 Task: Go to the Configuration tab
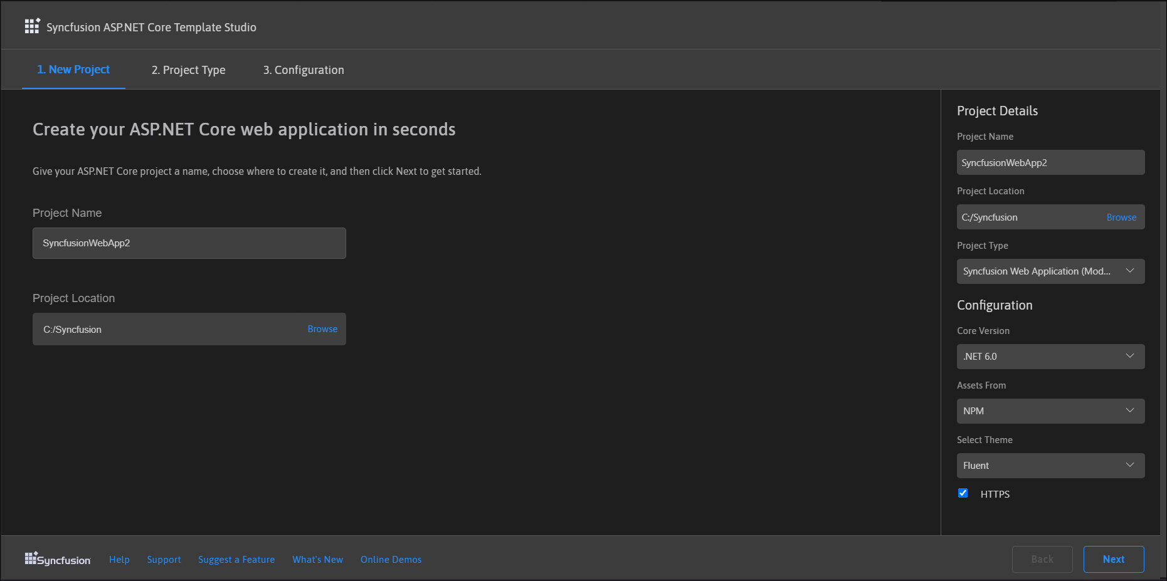(304, 70)
